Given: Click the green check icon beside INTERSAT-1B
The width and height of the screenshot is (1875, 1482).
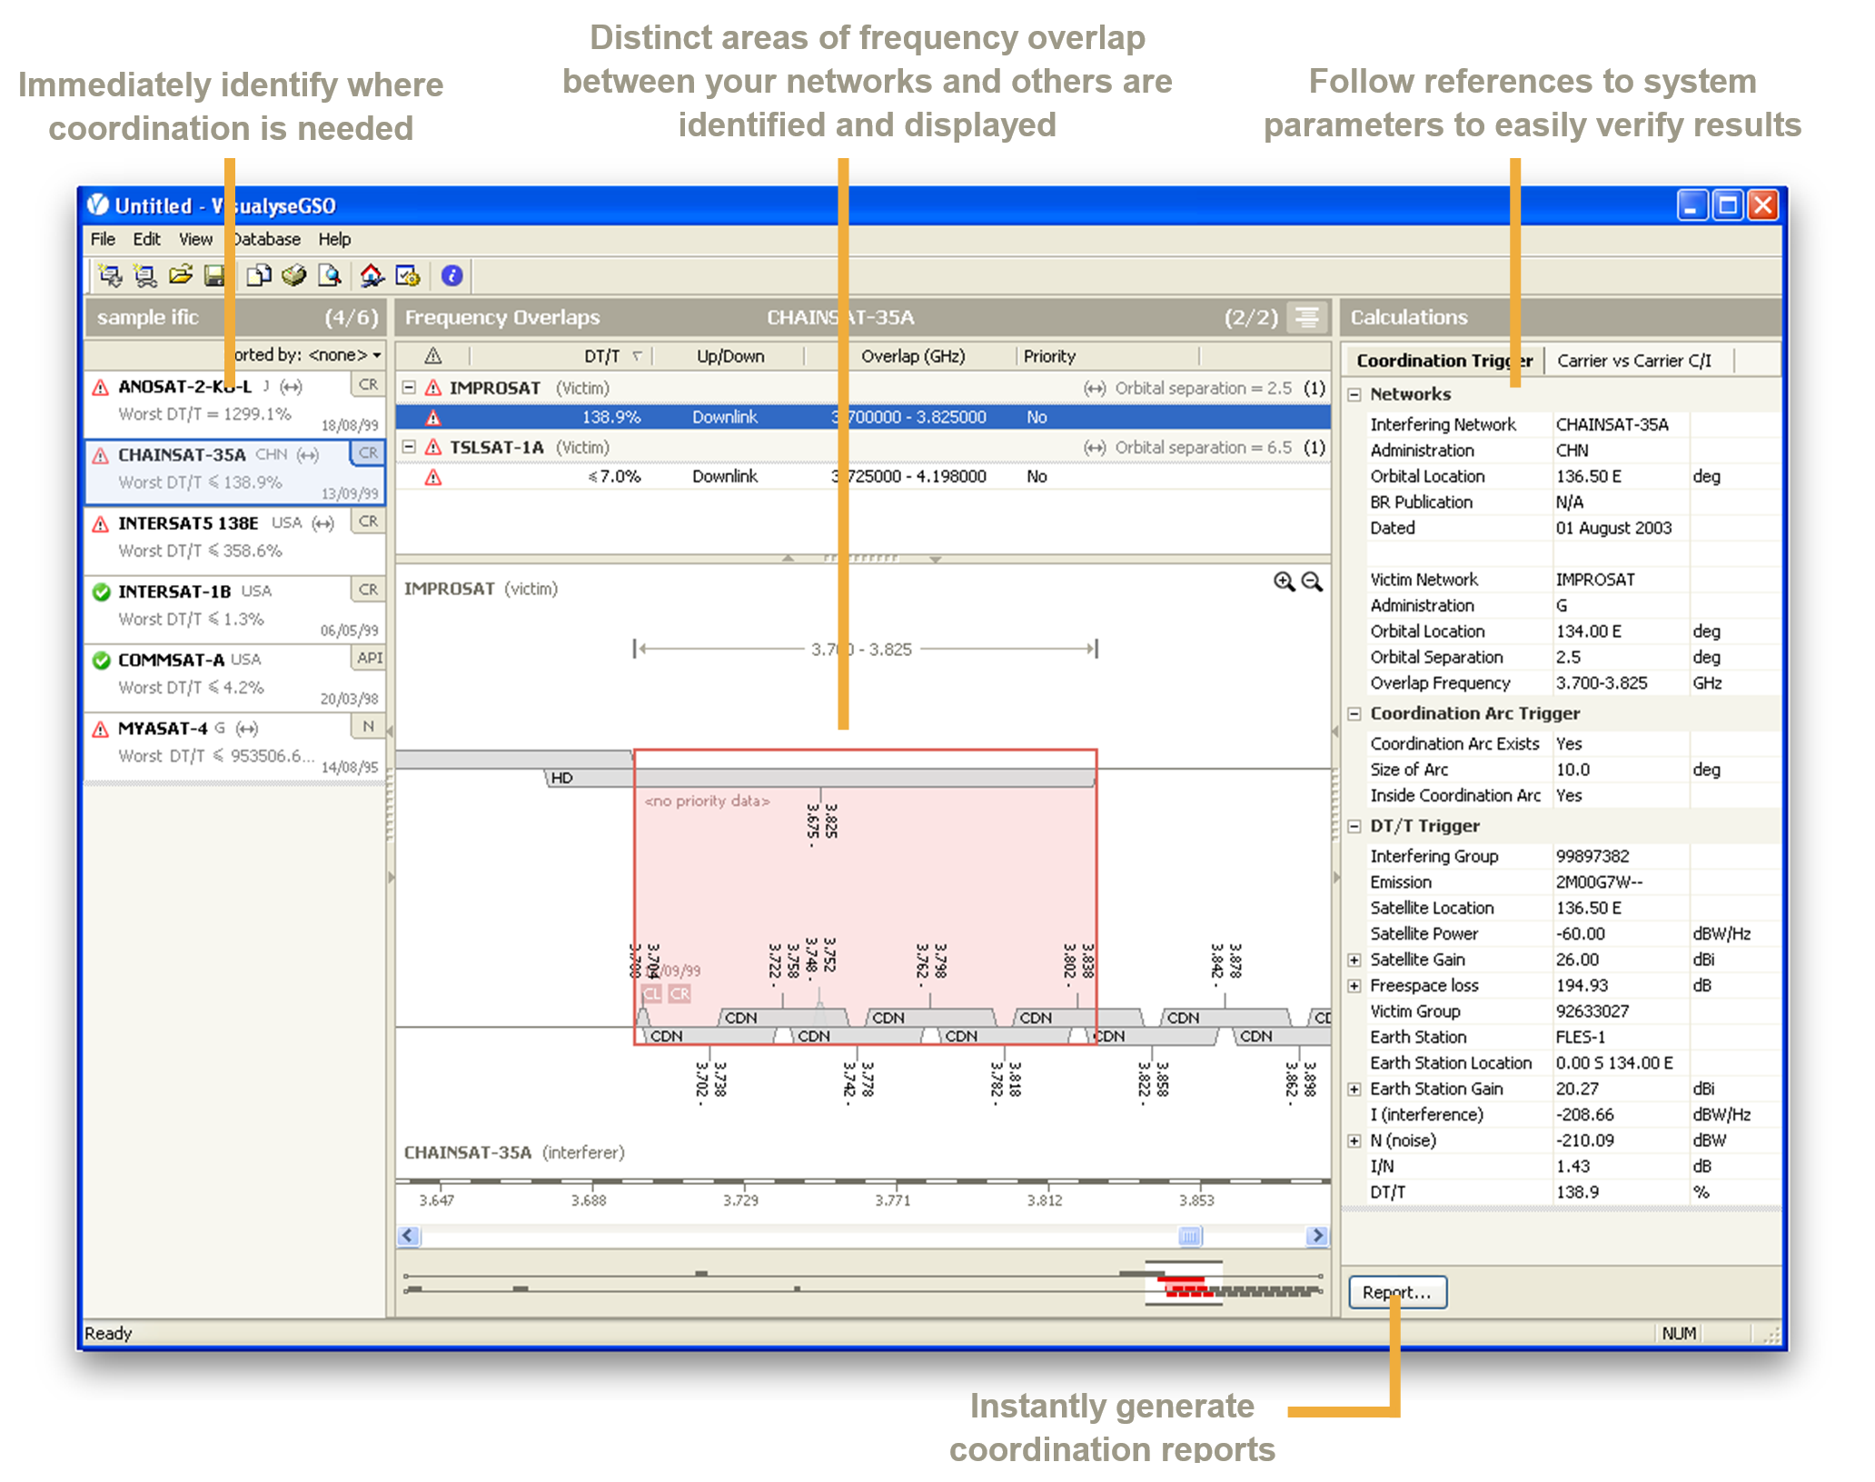Looking at the screenshot, I should coord(102,592).
